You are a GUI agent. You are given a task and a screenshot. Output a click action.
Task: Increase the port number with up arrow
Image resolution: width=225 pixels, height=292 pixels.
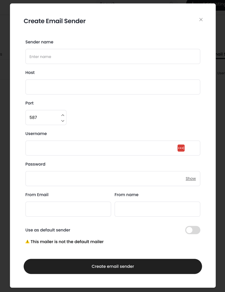pos(63,115)
